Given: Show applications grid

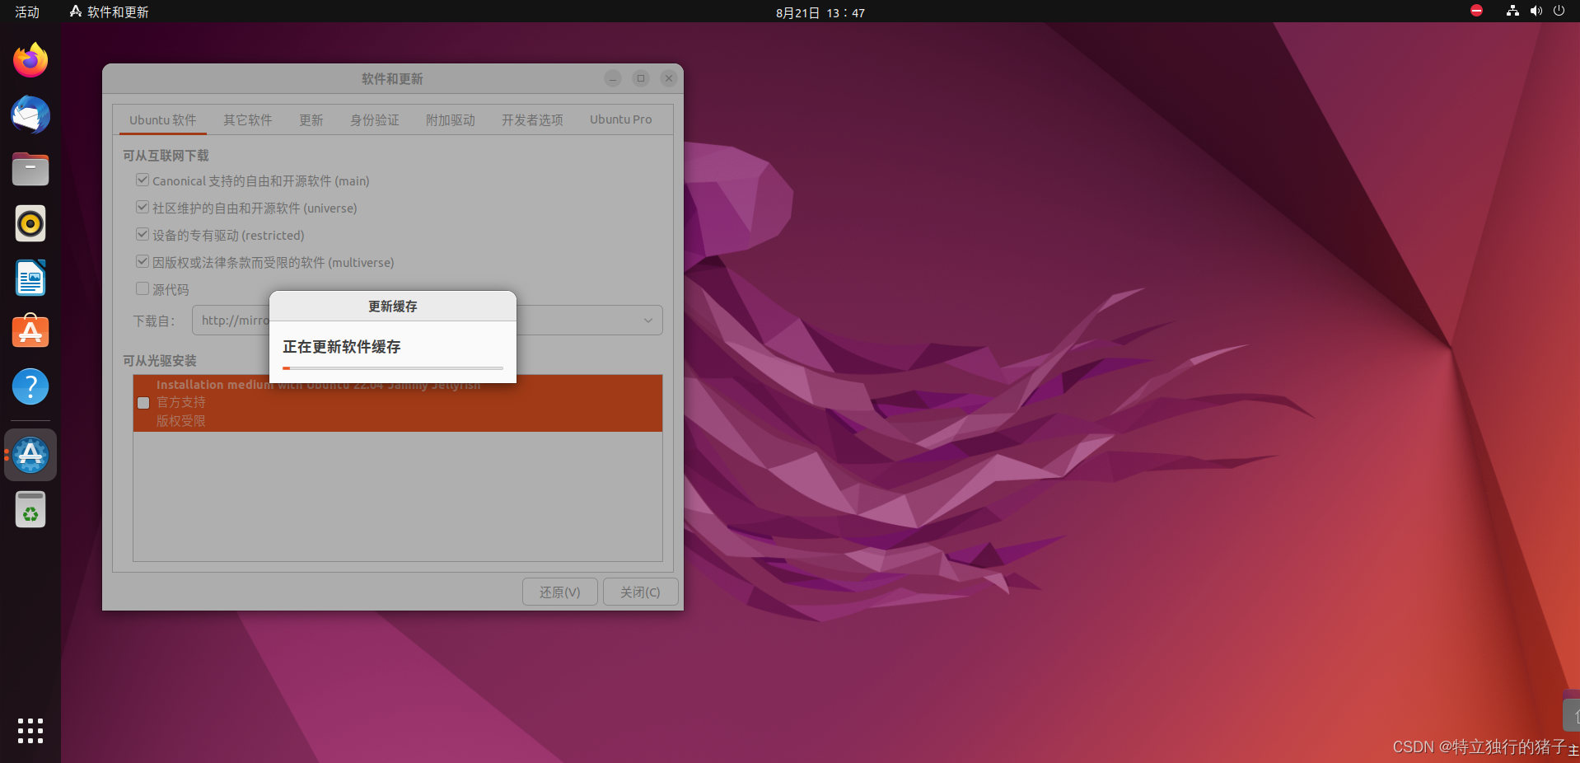Looking at the screenshot, I should click(30, 731).
